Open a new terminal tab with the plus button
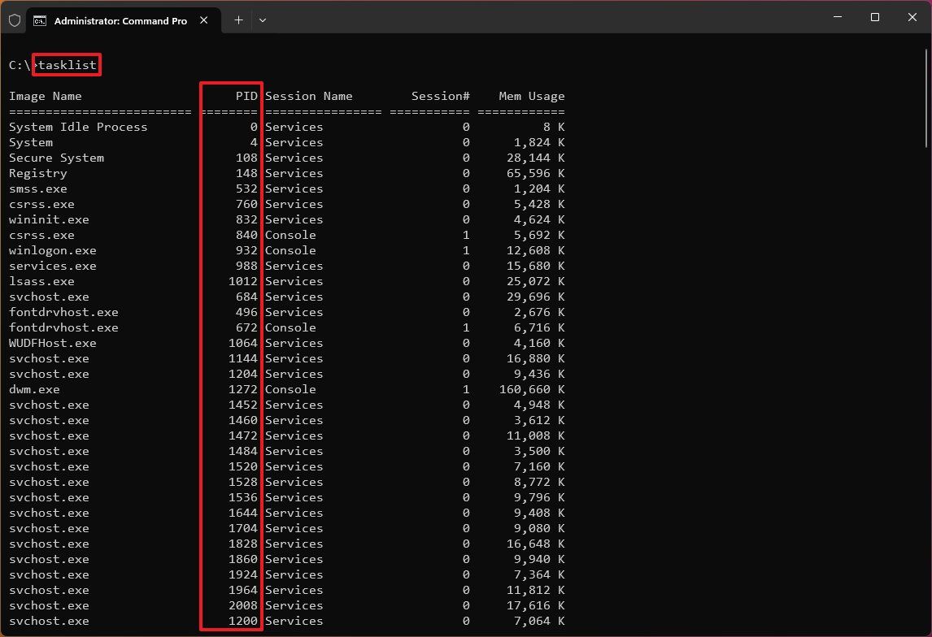Image resolution: width=932 pixels, height=637 pixels. [x=237, y=19]
